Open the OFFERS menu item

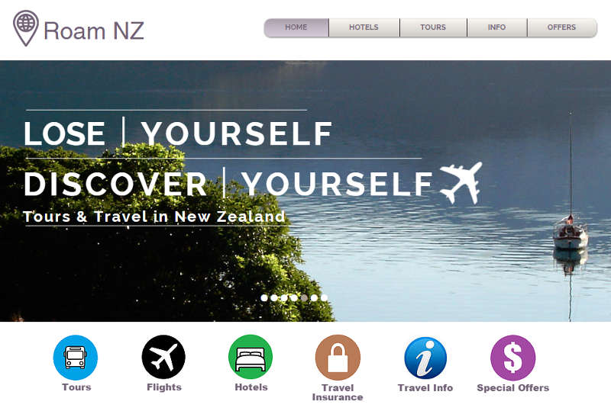[x=561, y=27]
